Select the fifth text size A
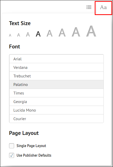This screenshot has height=167, width=113. pyautogui.click(x=50, y=33)
